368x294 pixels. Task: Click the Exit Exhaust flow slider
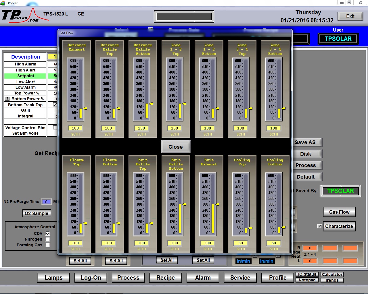(x=213, y=204)
